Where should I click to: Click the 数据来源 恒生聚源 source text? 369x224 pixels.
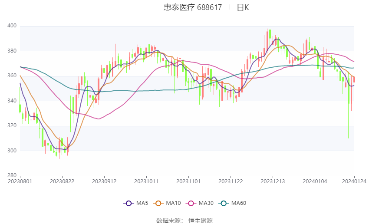pyautogui.click(x=184, y=221)
